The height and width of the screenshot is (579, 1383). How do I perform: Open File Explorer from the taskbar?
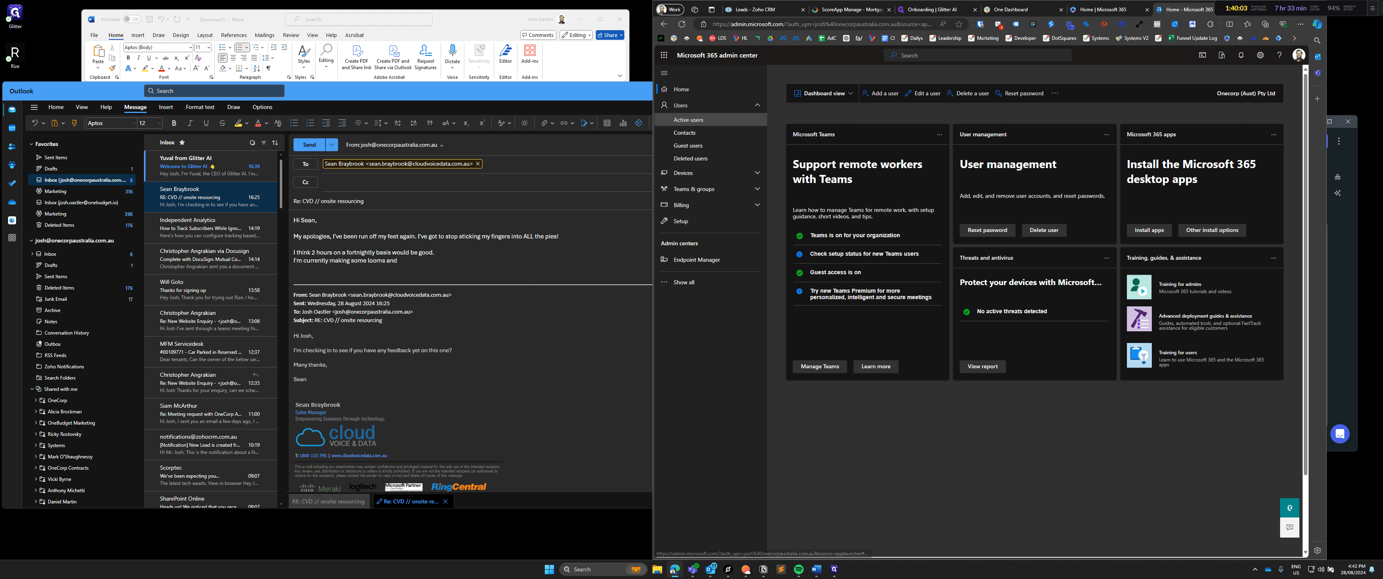click(657, 569)
